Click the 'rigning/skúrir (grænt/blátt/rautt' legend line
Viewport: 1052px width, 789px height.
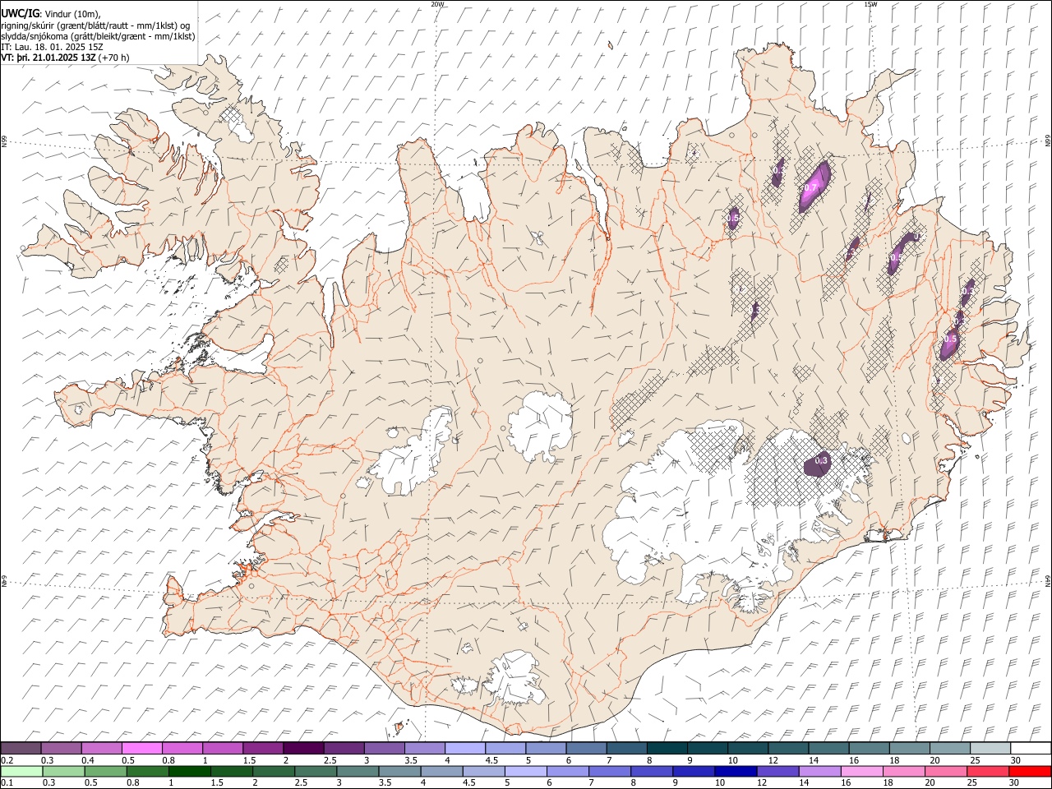click(95, 25)
